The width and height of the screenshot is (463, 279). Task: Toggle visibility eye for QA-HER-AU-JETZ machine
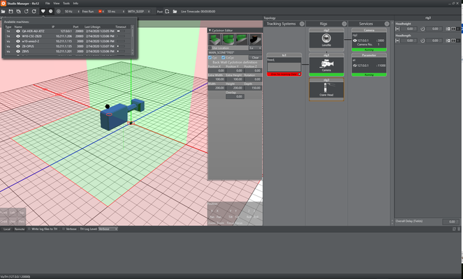(18, 31)
